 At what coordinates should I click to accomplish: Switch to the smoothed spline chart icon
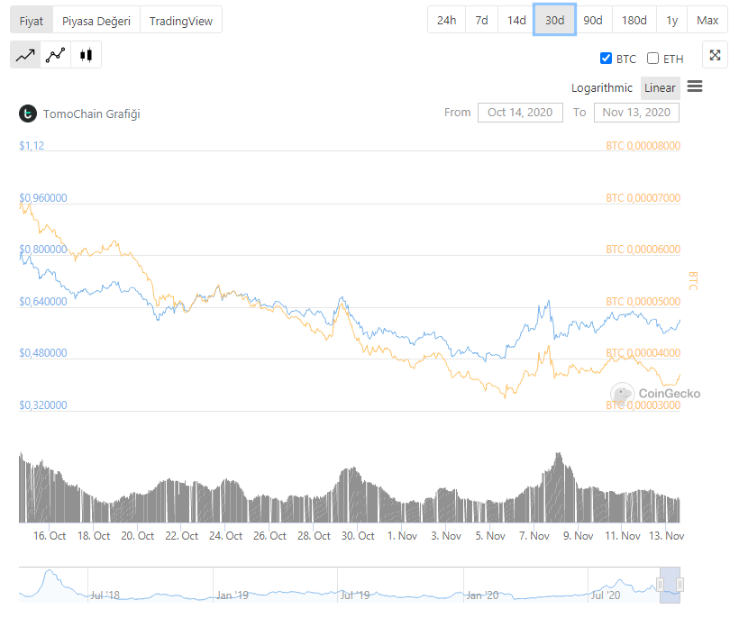[x=56, y=55]
